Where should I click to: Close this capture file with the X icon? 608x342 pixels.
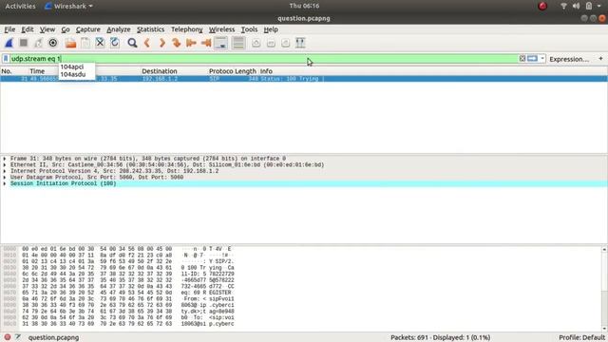(100, 43)
